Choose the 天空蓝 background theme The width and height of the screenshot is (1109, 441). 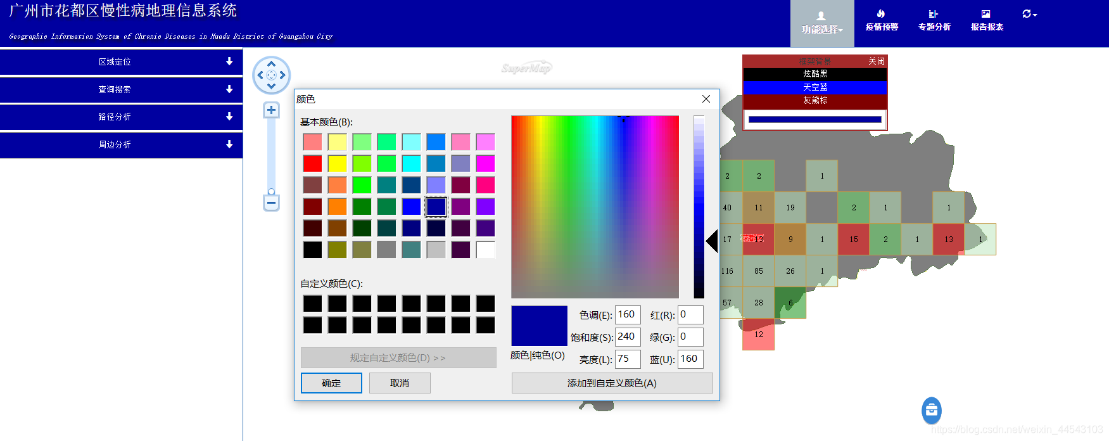(x=815, y=87)
